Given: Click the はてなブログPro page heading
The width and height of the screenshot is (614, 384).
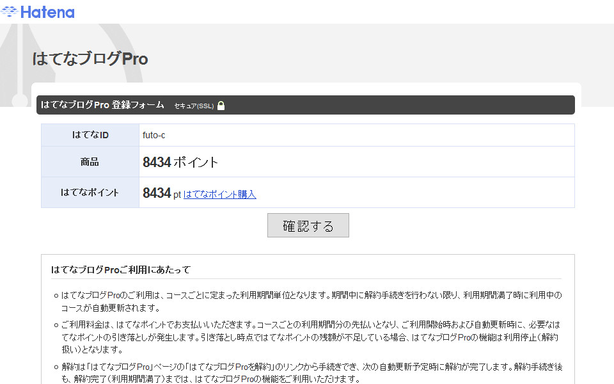Looking at the screenshot, I should point(90,59).
